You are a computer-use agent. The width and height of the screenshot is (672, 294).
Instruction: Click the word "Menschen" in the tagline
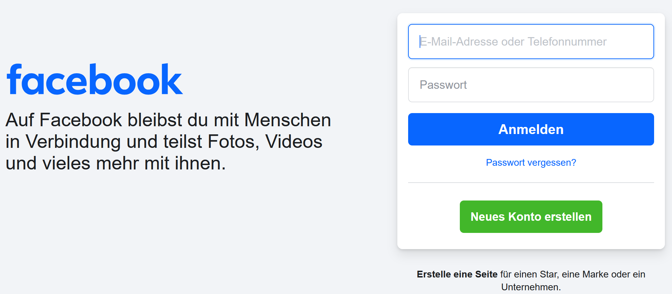pyautogui.click(x=288, y=120)
